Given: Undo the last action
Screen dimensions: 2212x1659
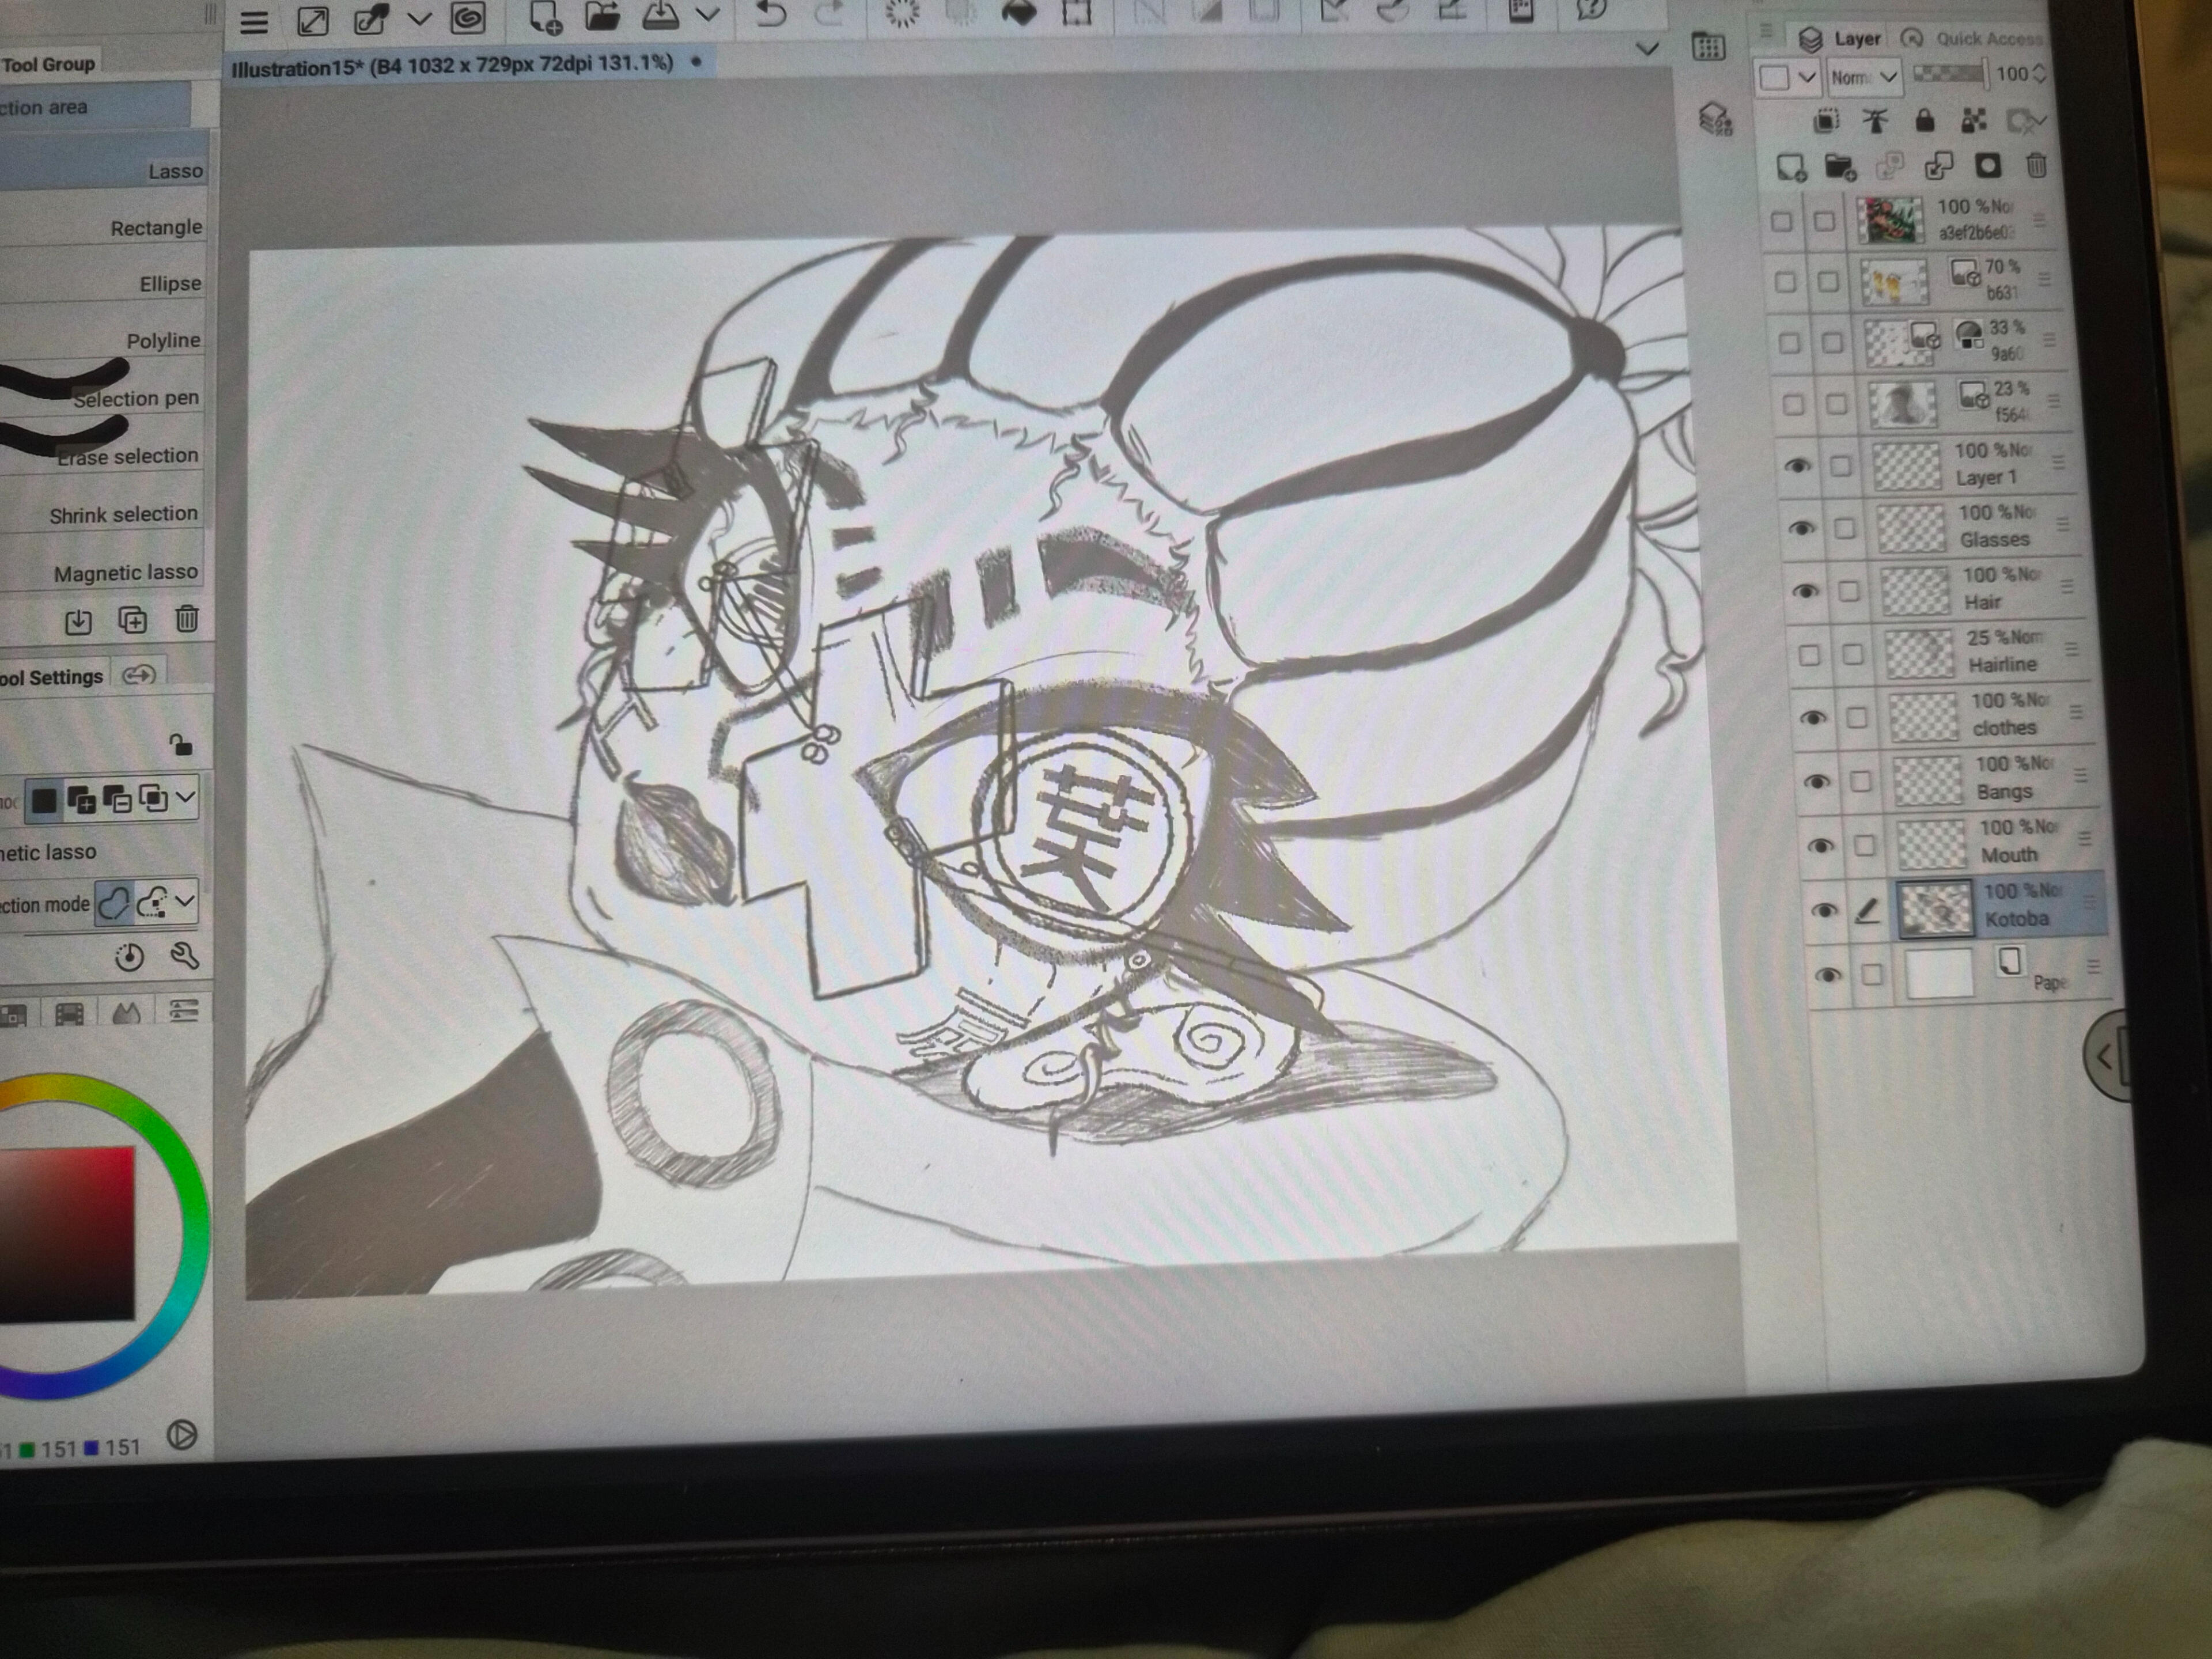Looking at the screenshot, I should [770, 14].
